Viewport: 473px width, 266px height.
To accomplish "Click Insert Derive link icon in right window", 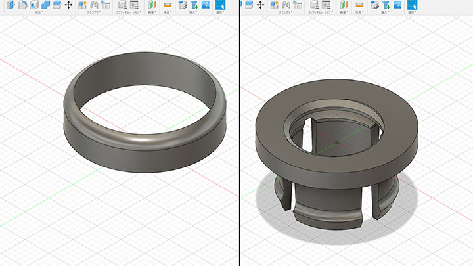I will (x=374, y=5).
